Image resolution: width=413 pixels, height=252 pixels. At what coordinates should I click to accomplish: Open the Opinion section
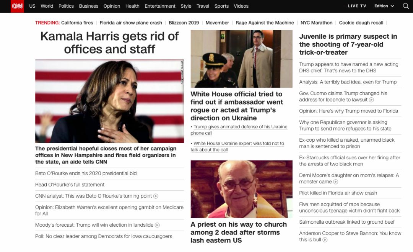[112, 6]
